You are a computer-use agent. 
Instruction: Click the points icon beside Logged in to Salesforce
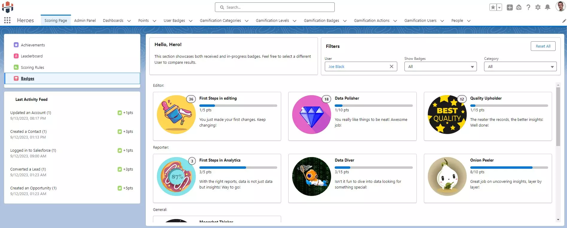click(x=120, y=151)
